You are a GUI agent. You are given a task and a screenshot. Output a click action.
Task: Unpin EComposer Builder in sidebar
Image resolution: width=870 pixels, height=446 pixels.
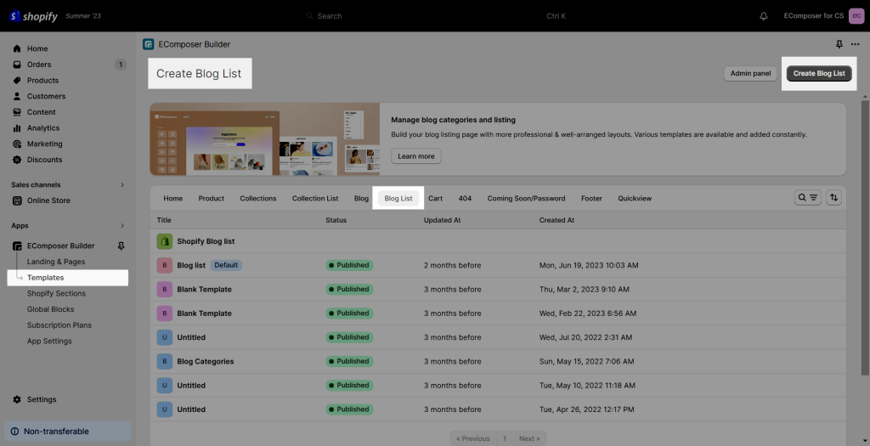[x=121, y=246]
